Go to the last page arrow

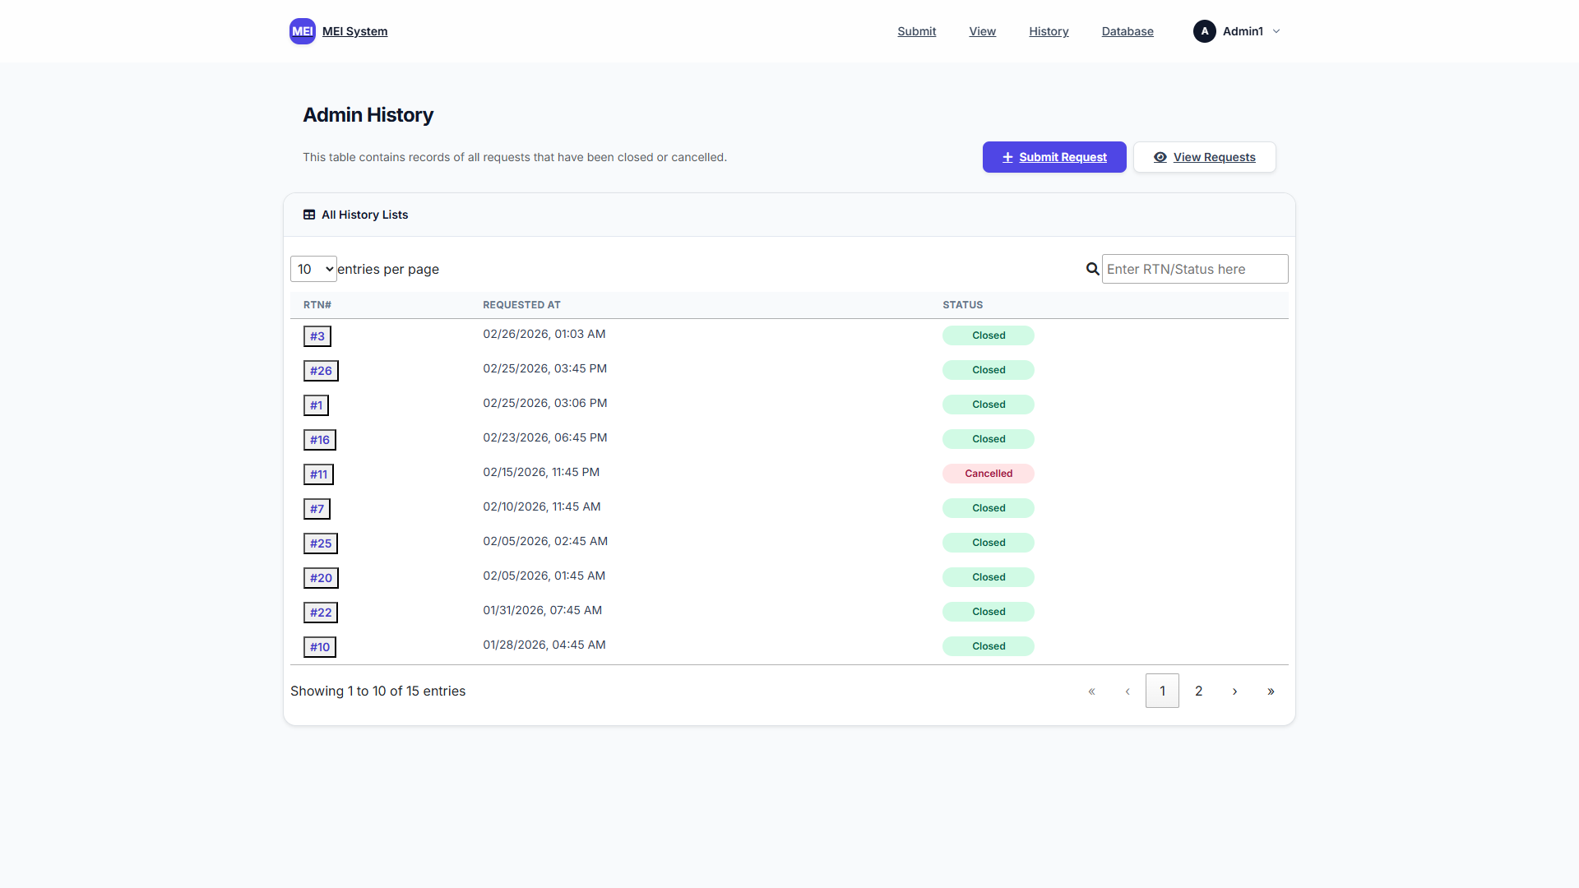1271,691
